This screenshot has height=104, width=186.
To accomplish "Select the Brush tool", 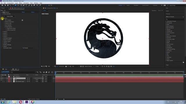I will tap(29, 5).
